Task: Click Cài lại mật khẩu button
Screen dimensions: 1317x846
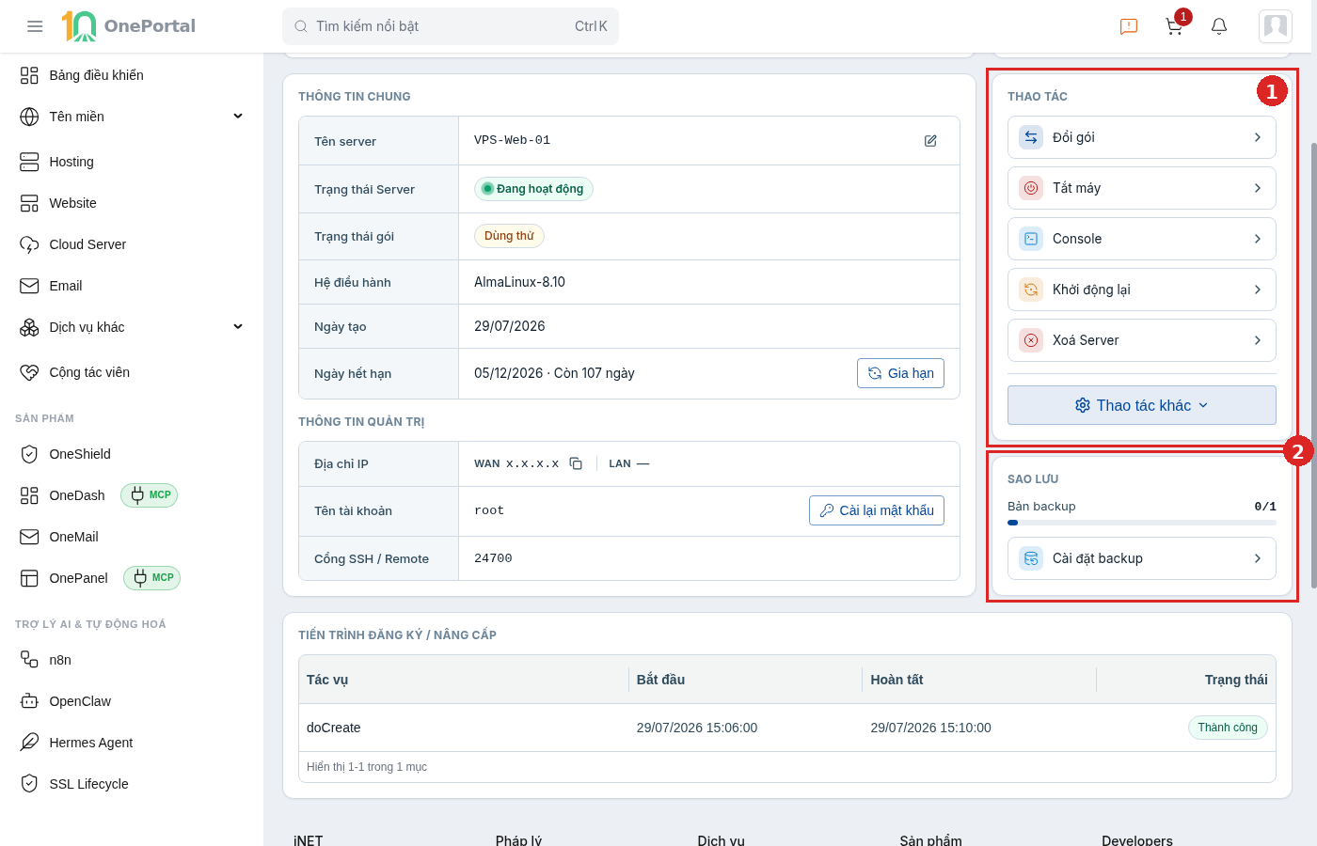Action: point(877,510)
